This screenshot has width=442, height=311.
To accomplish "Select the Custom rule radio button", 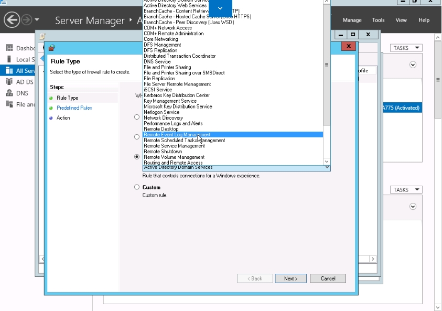I will click(x=137, y=187).
